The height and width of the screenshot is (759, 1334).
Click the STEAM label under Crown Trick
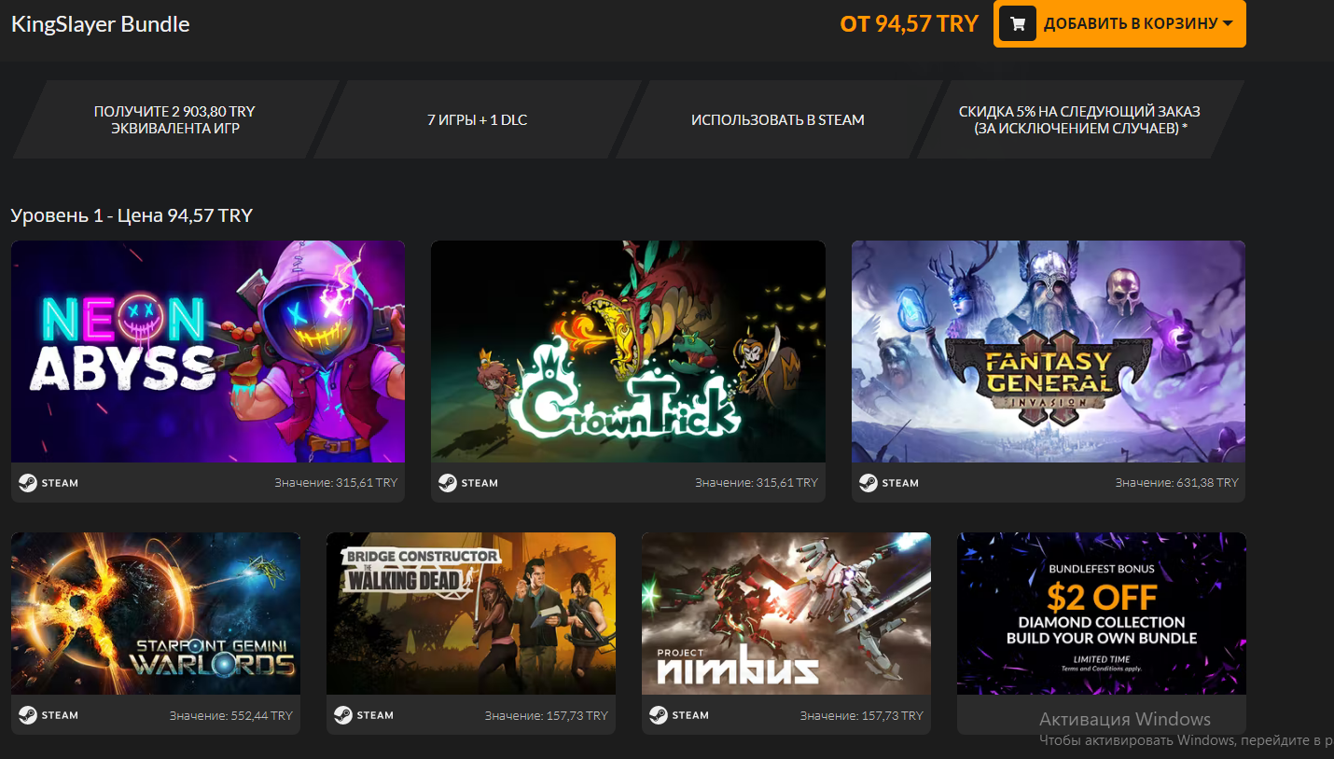point(479,483)
